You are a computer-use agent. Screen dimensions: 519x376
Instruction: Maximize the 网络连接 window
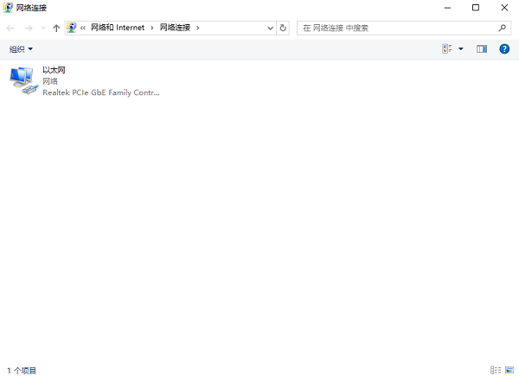tap(476, 8)
